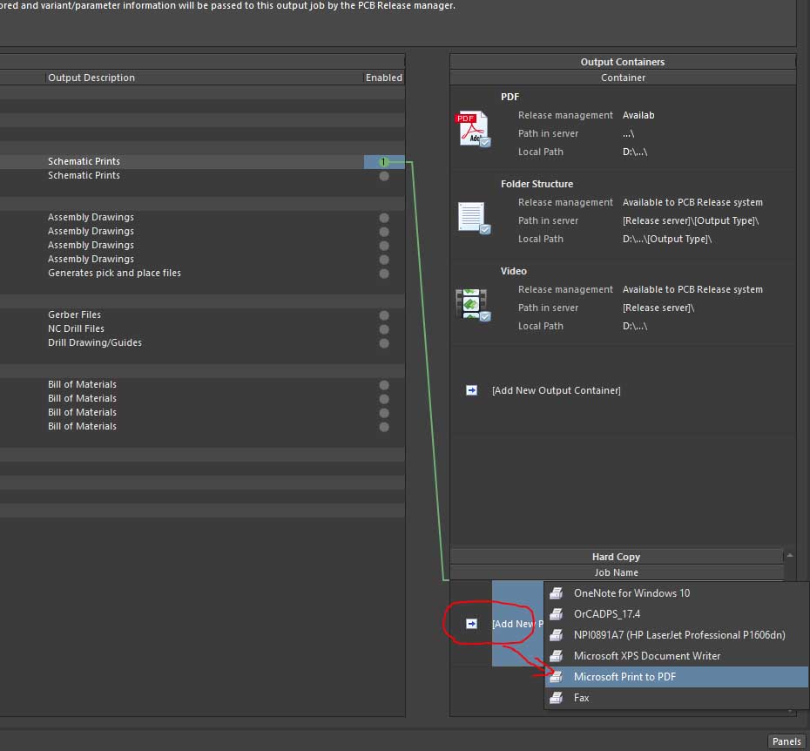Click the printer icon next to OneNote for Windows 10
Viewport: 810px width, 751px height.
pyautogui.click(x=557, y=593)
